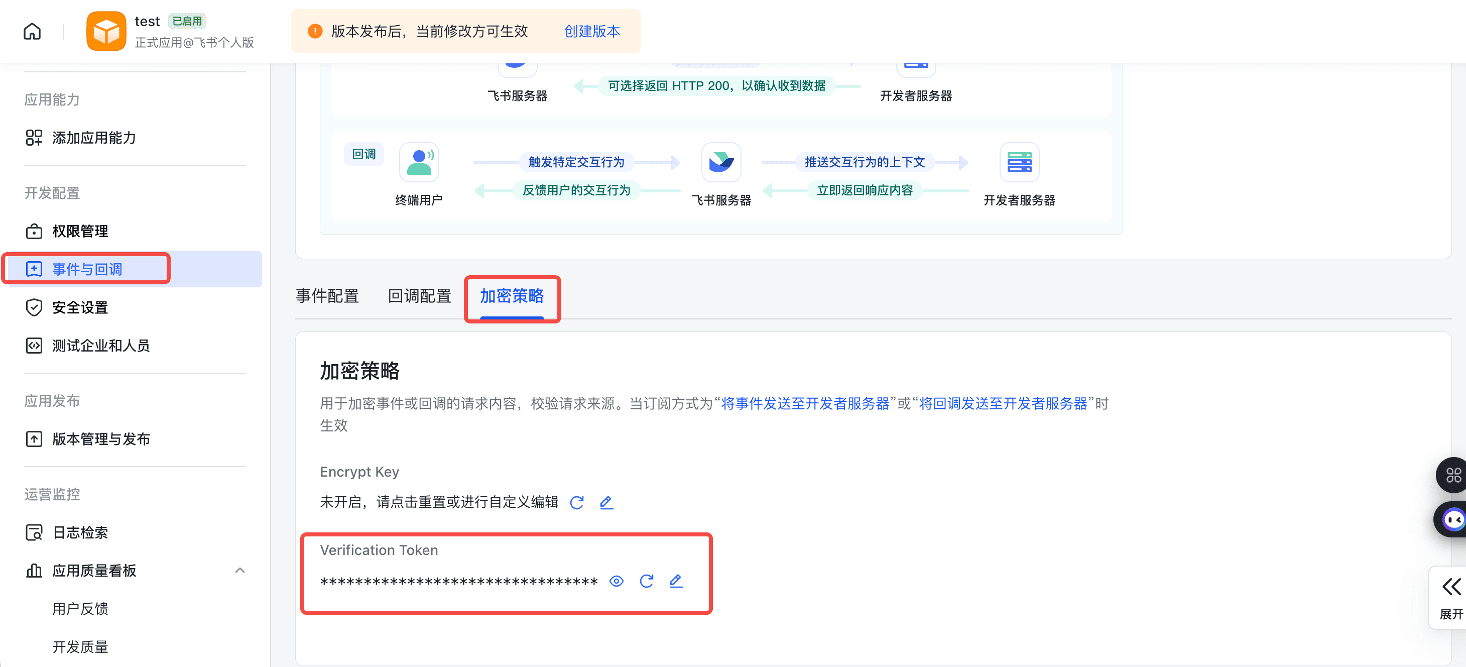The width and height of the screenshot is (1466, 667).
Task: Open 安全设置 from the sidebar
Action: click(79, 307)
